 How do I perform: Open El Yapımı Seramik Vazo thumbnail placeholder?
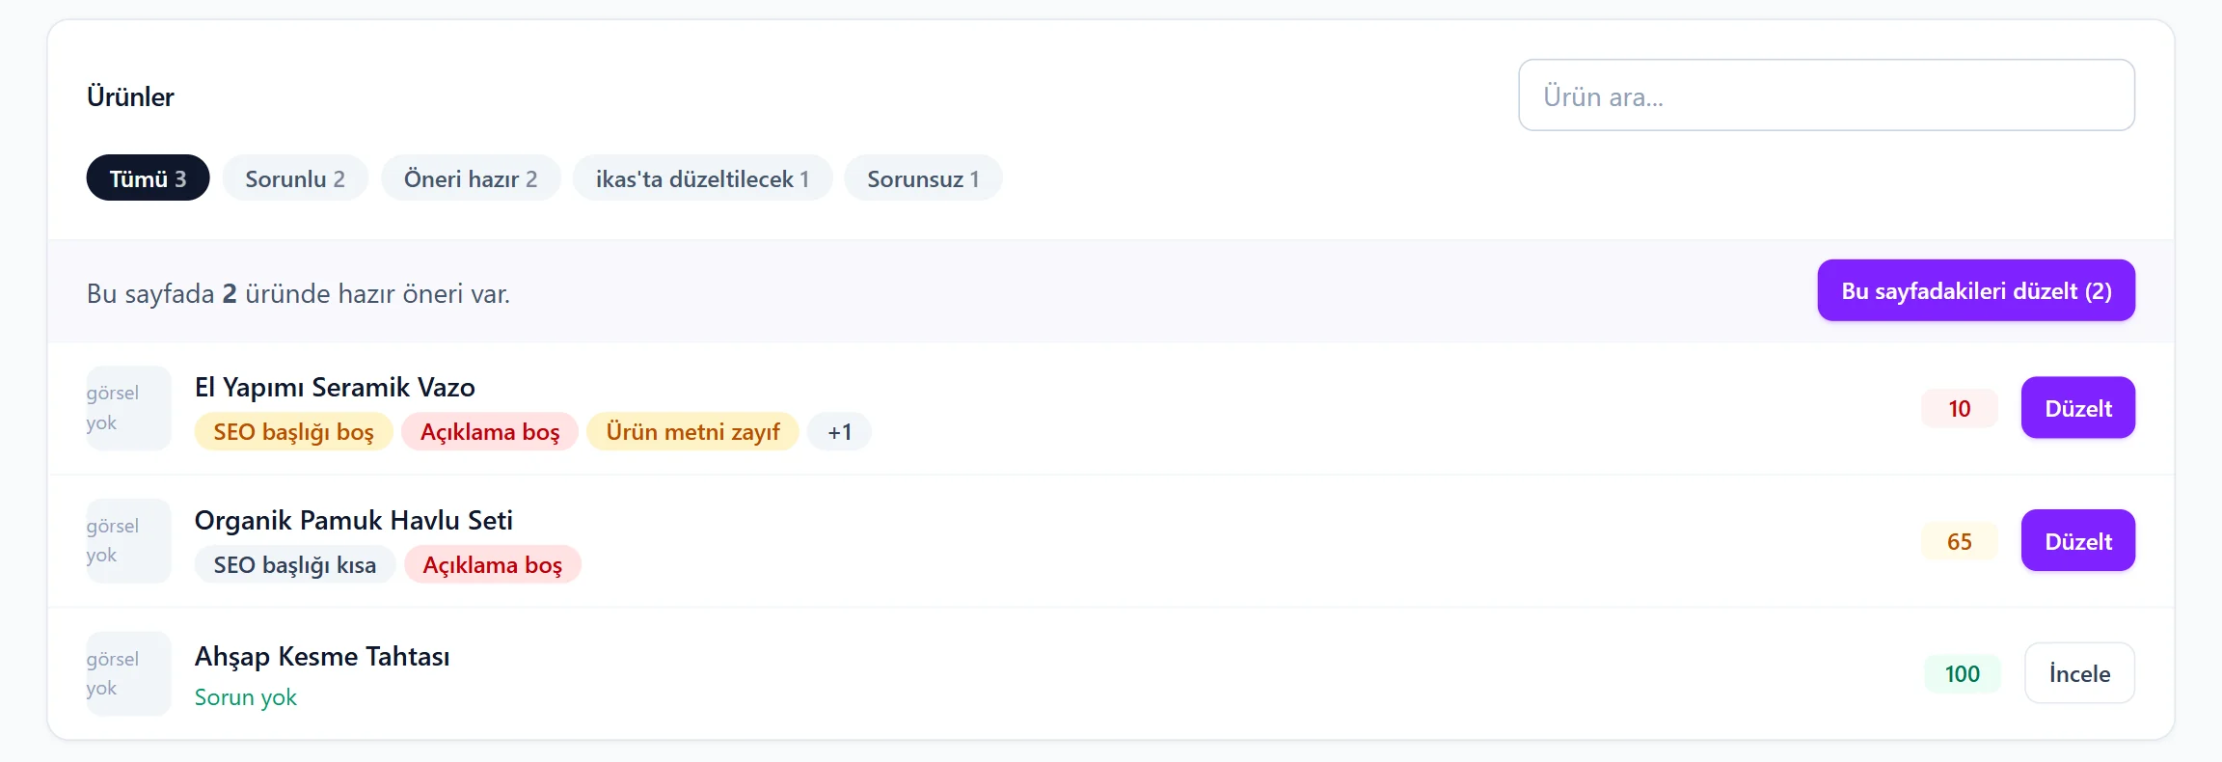point(128,408)
